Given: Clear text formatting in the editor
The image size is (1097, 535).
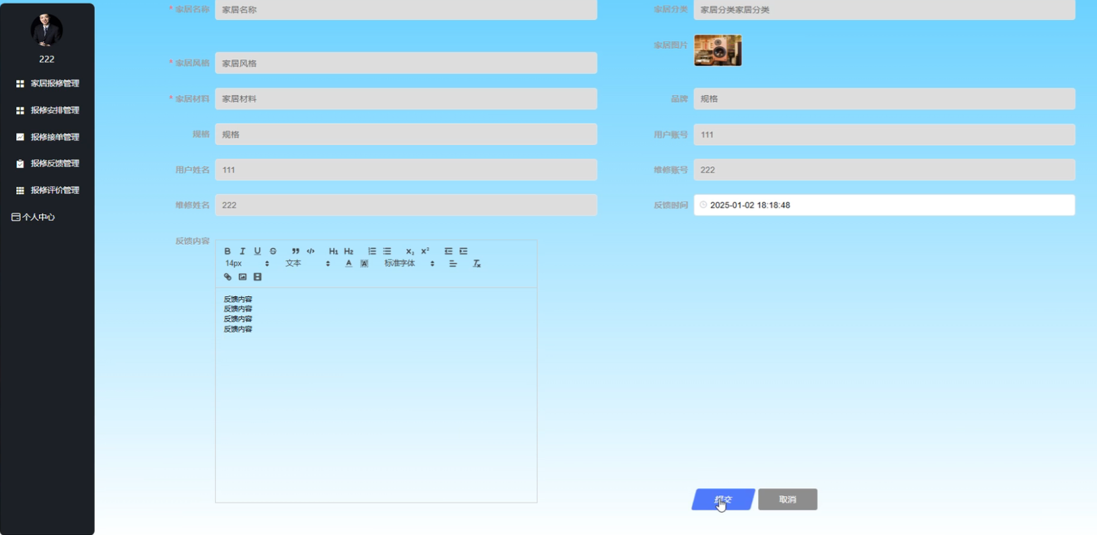Looking at the screenshot, I should [476, 264].
